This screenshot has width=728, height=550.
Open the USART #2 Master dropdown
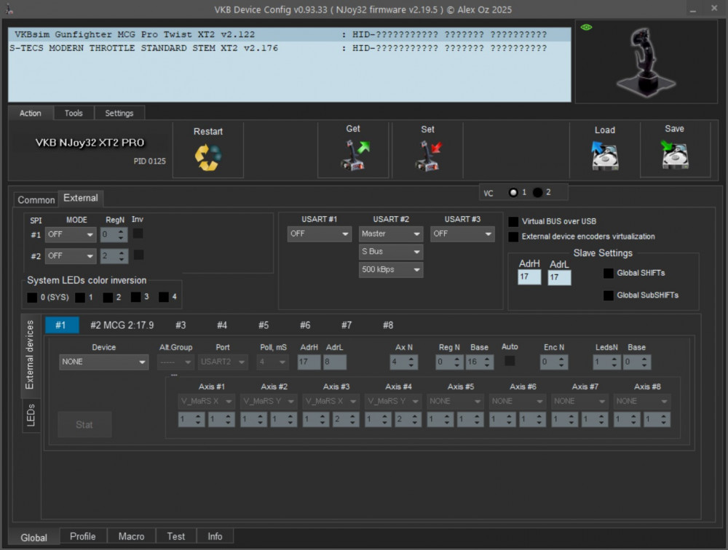tap(391, 234)
